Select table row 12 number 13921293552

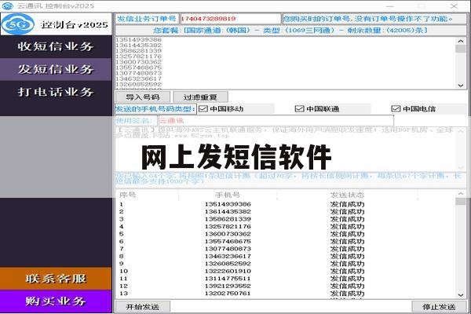tap(228, 286)
